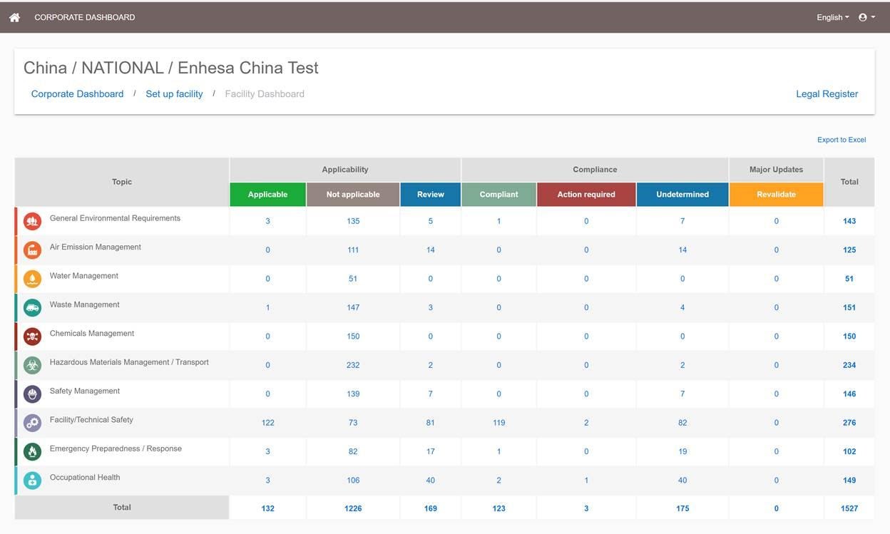Open the Legal Register link
Viewport: 890px width, 534px height.
[827, 94]
